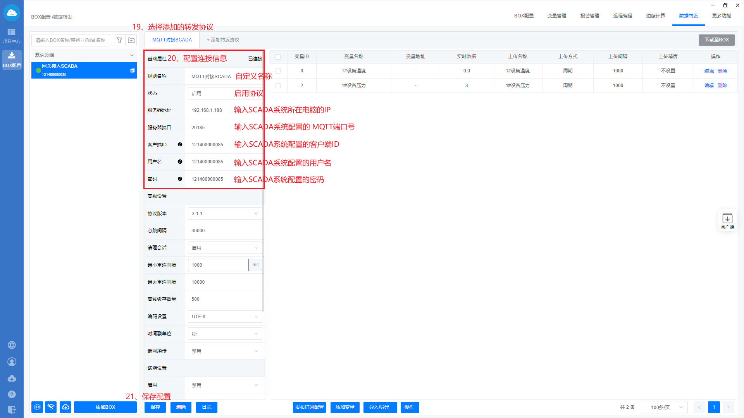The image size is (744, 418).
Task: Check the checkbox for 1#设备压力 row
Action: (x=278, y=86)
